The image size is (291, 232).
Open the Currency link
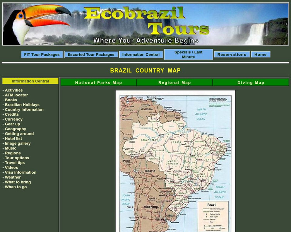pos(14,119)
